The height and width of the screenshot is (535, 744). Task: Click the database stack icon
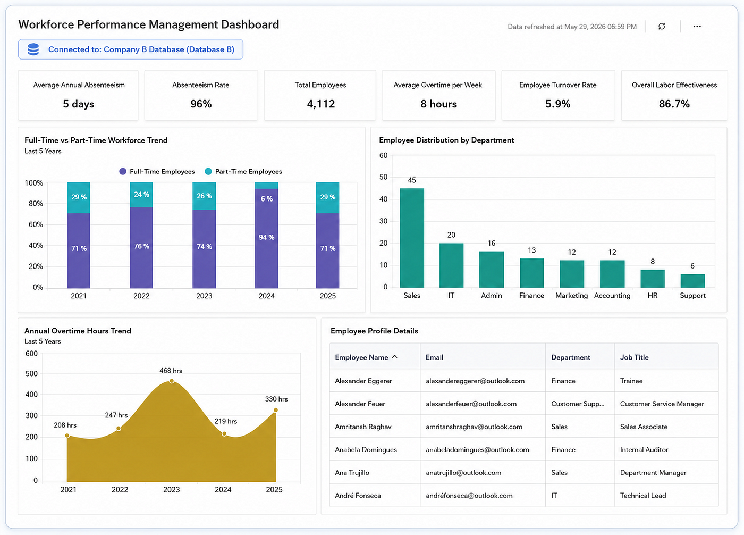pyautogui.click(x=33, y=49)
